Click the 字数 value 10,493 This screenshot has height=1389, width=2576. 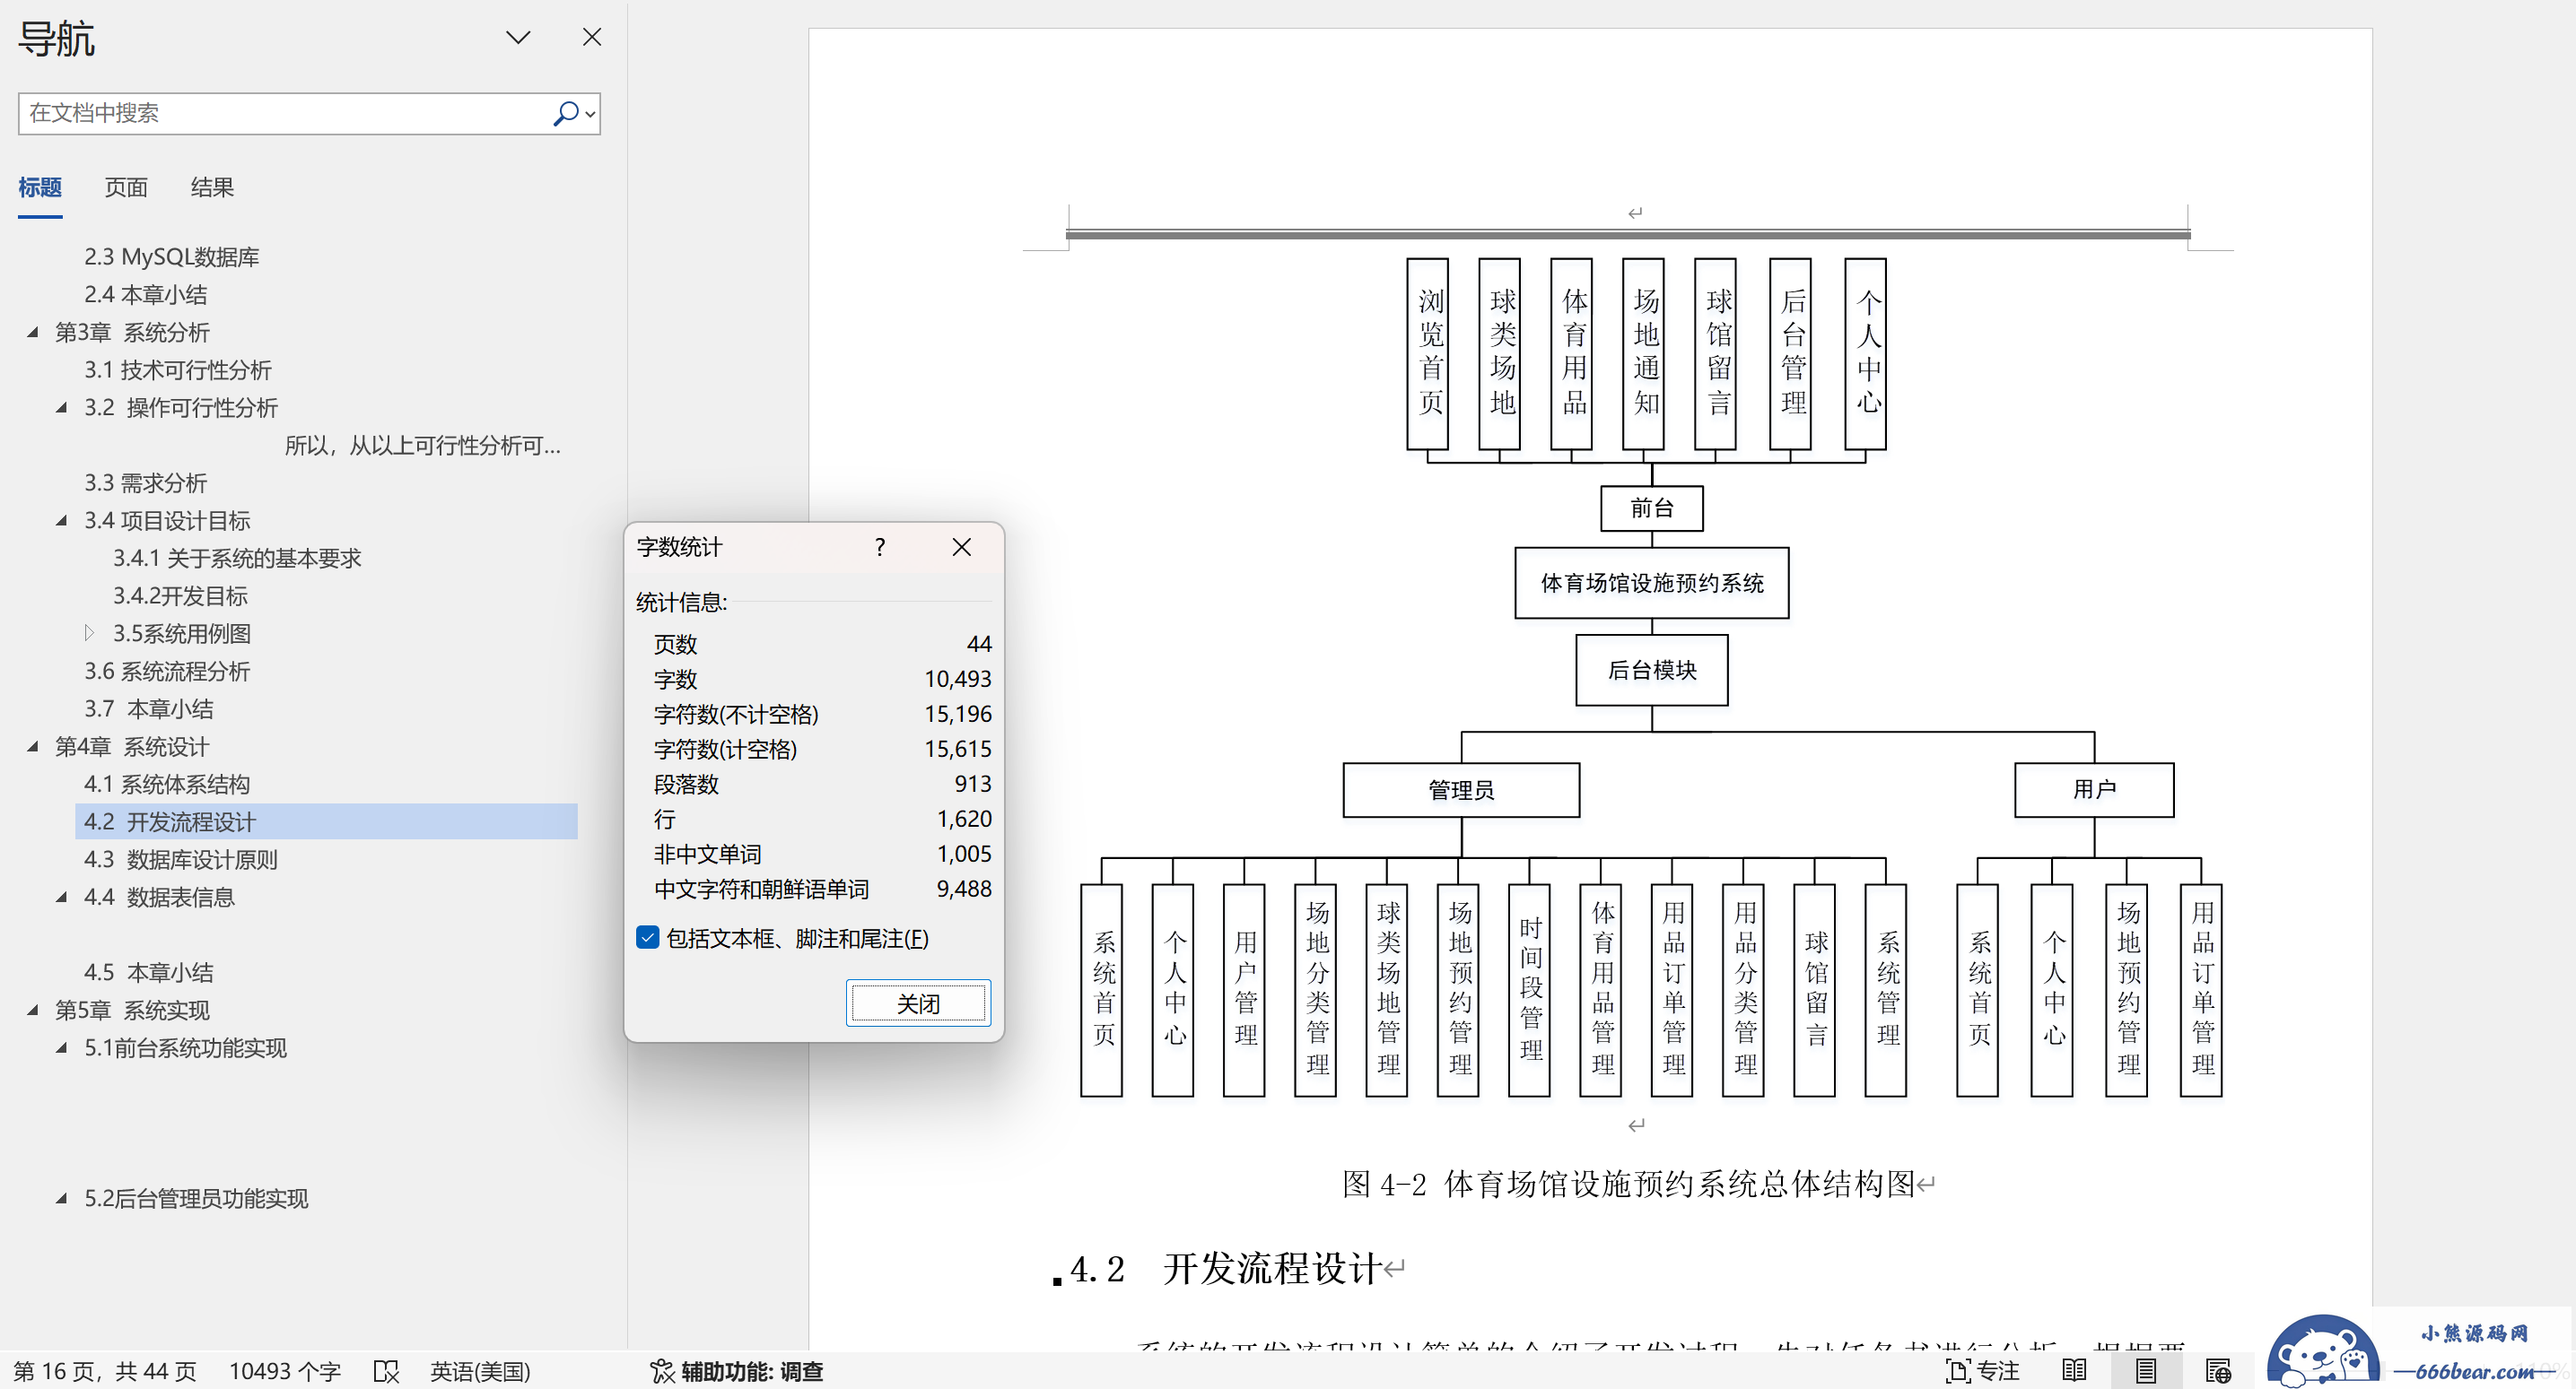tap(957, 680)
